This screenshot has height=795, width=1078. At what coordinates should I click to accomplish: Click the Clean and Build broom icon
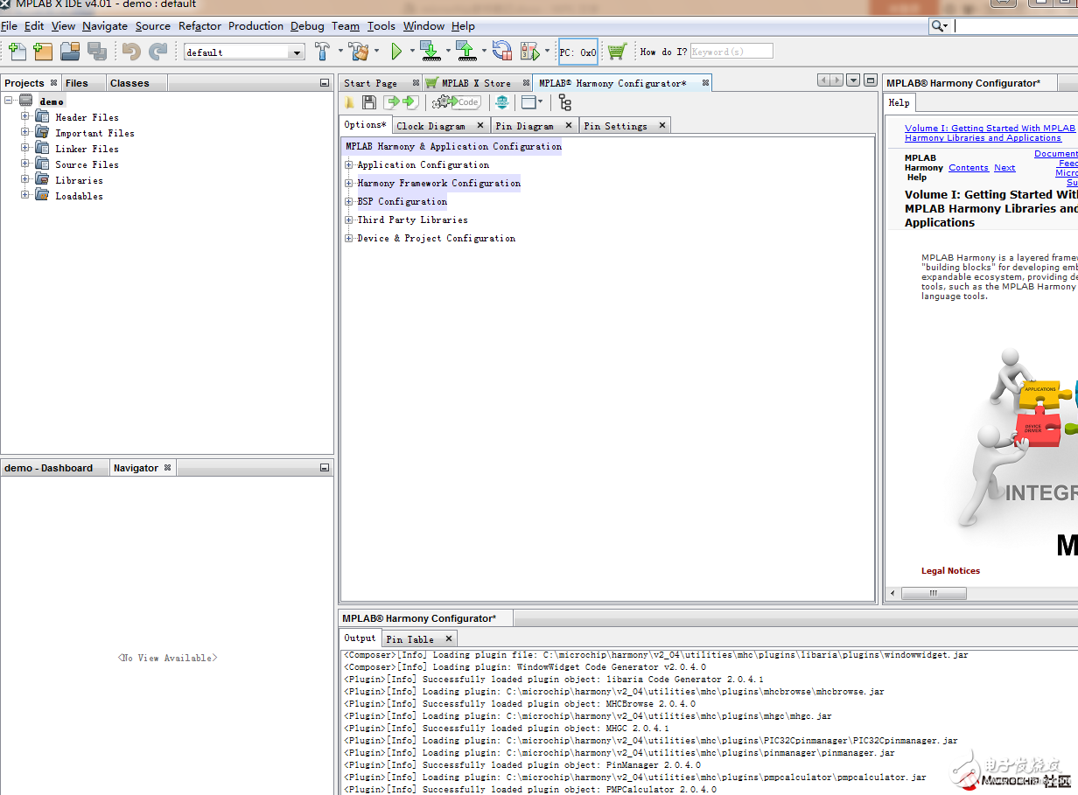click(x=358, y=52)
